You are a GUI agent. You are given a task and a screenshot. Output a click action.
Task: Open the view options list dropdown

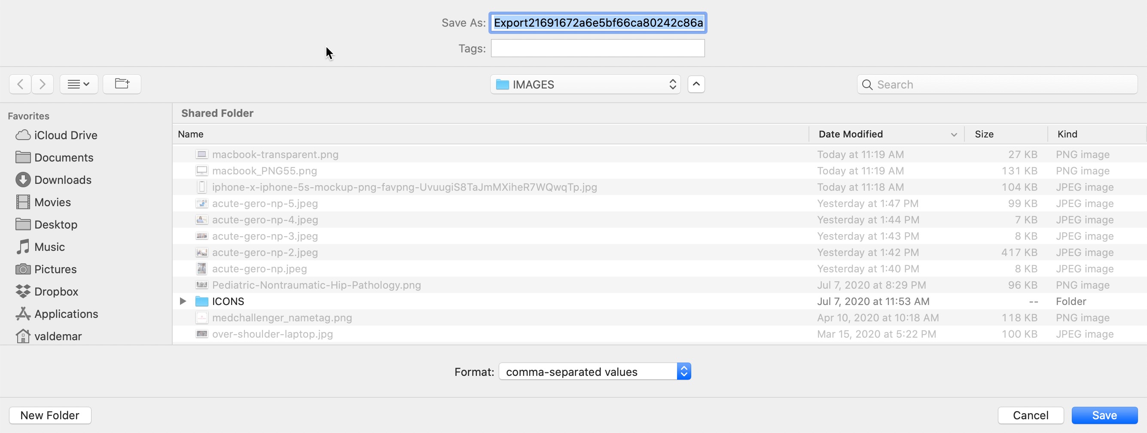click(79, 84)
